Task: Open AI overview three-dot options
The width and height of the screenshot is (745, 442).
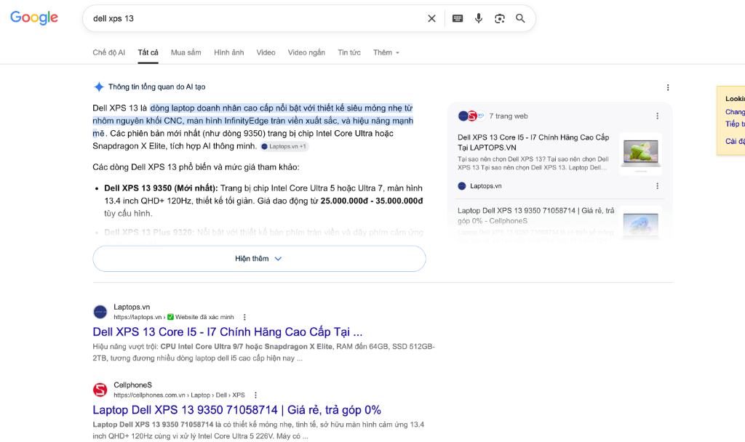Action: click(x=668, y=87)
